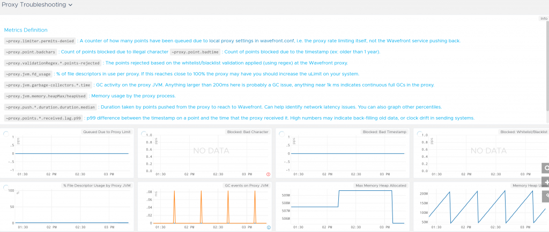Click the flat blue line in Blocked: Bad Timestamp chart
The image size is (549, 232).
(347, 153)
